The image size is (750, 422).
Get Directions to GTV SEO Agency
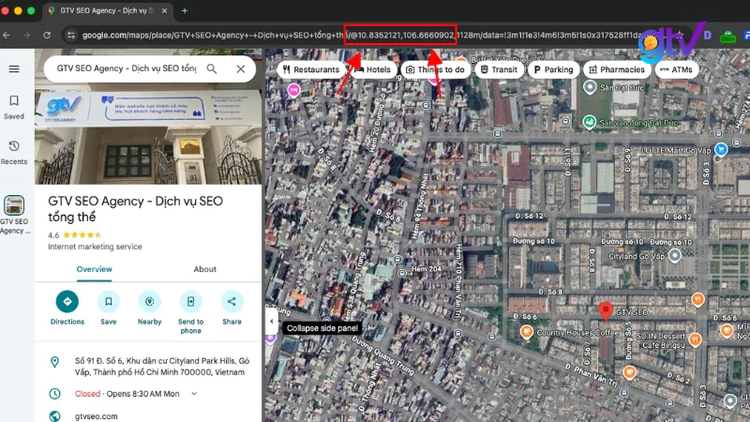pyautogui.click(x=67, y=309)
